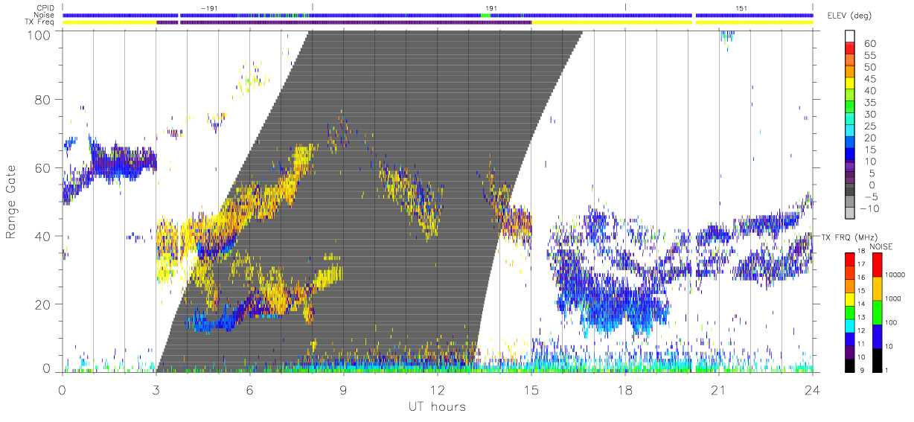Select the yellow swatch in the ELEV colorbar
The width and height of the screenshot is (914, 422).
tap(851, 83)
